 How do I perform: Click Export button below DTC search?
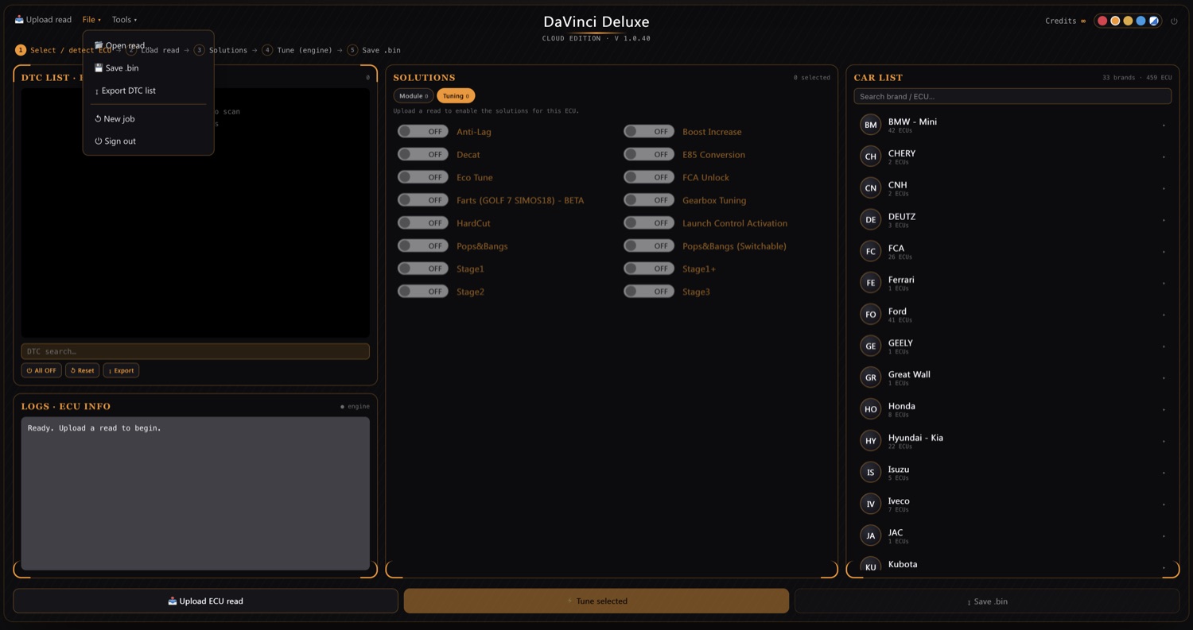coord(121,370)
